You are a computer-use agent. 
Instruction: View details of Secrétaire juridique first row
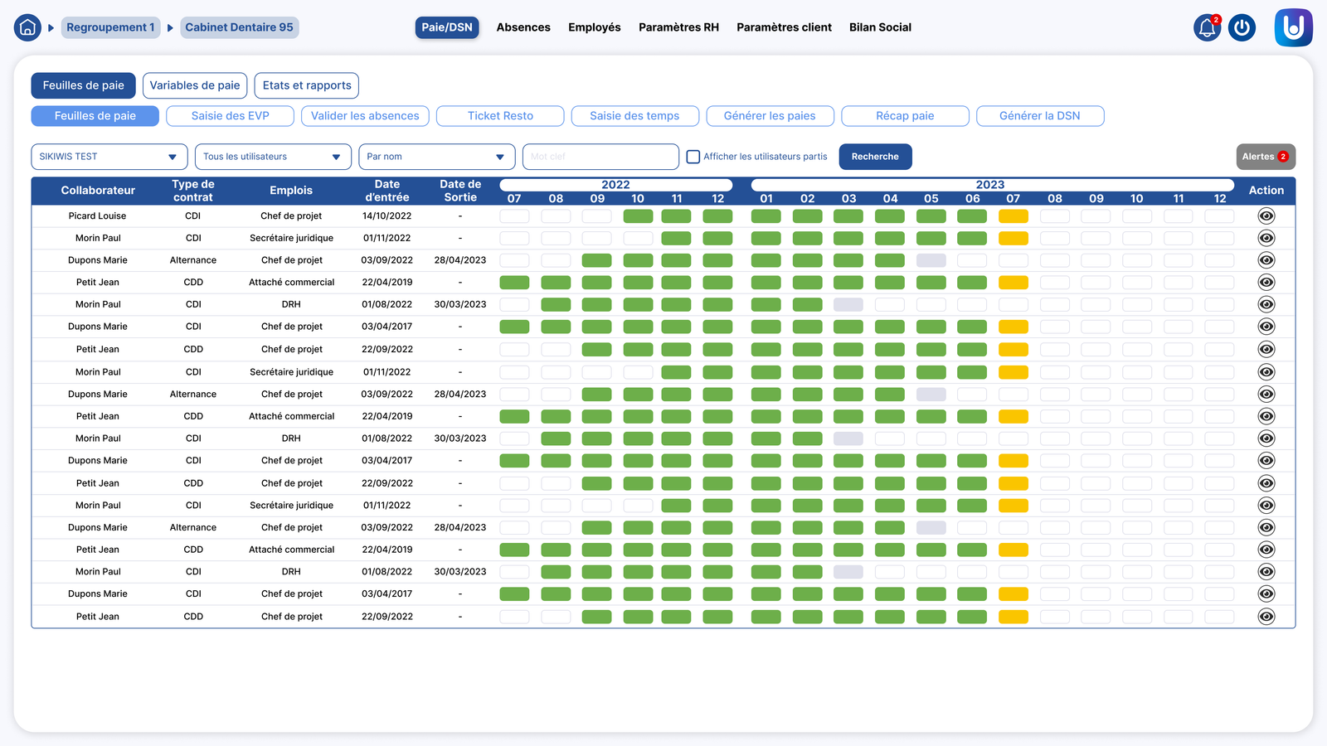pyautogui.click(x=1266, y=238)
